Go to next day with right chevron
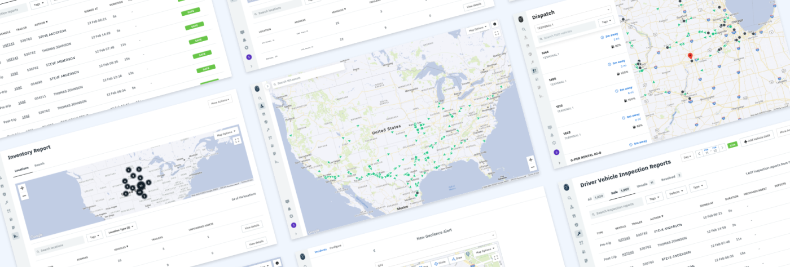 point(721,148)
